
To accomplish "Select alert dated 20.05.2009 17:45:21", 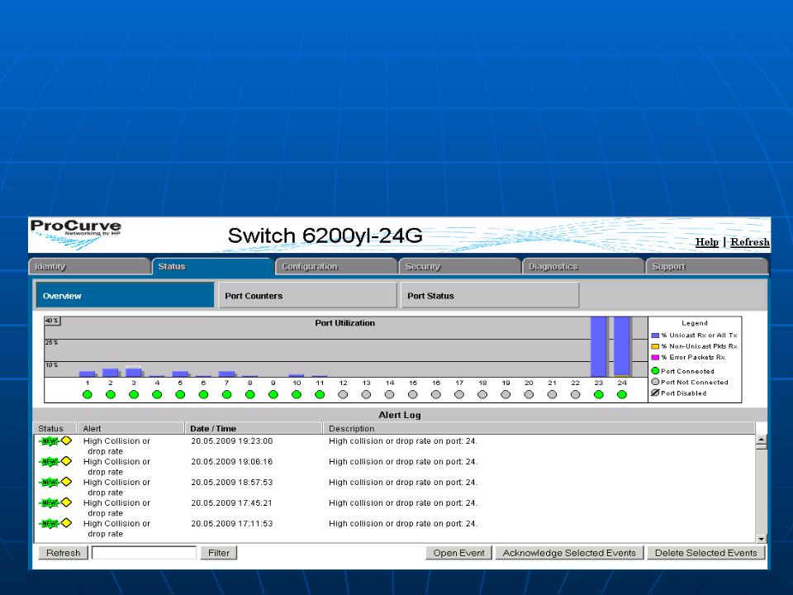I will [395, 508].
